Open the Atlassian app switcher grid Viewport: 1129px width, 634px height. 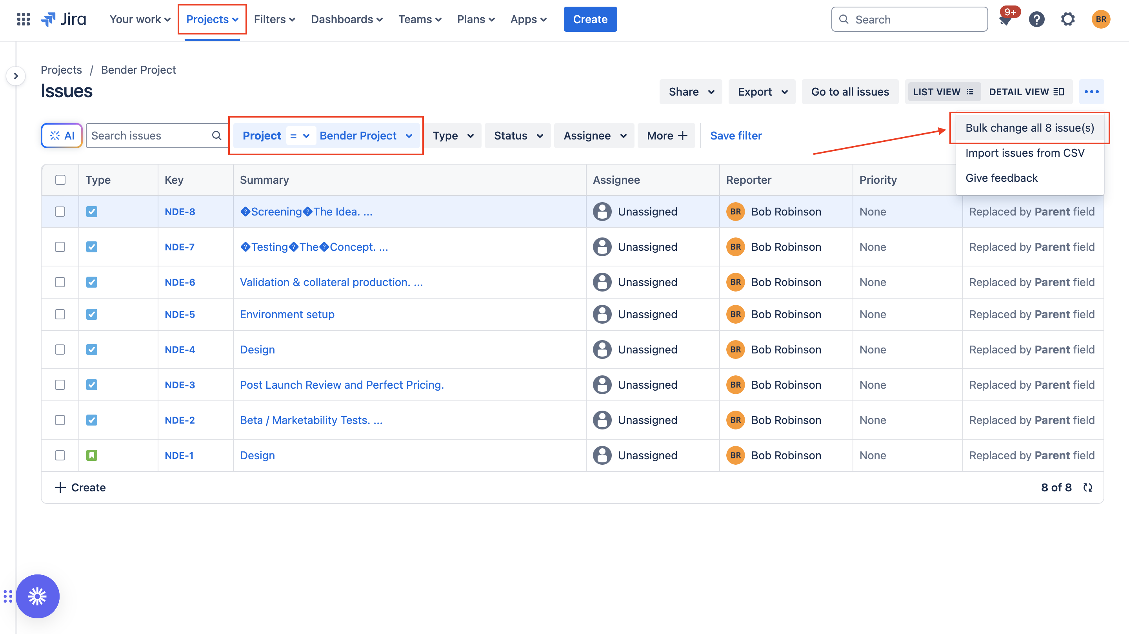[x=23, y=19]
